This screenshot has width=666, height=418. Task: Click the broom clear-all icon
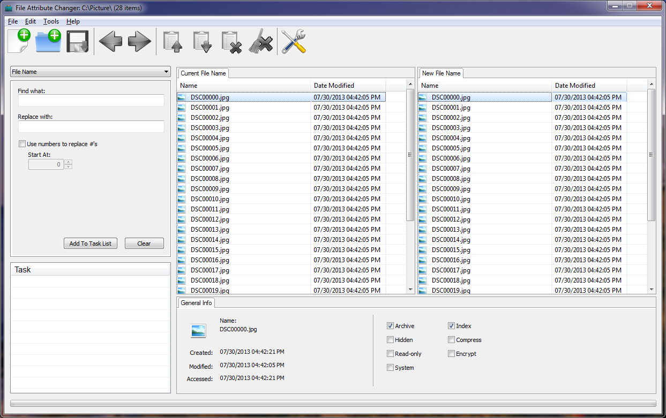260,42
